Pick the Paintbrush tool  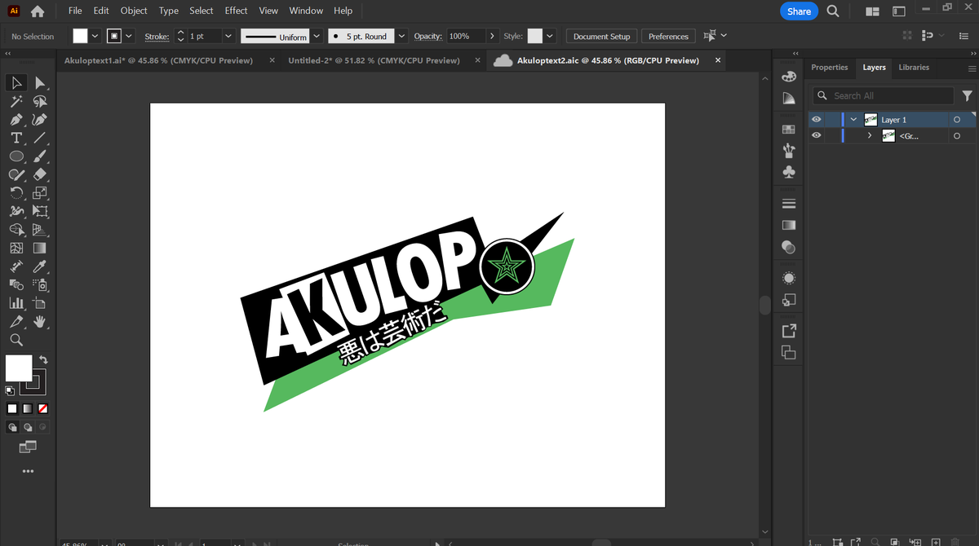(40, 156)
